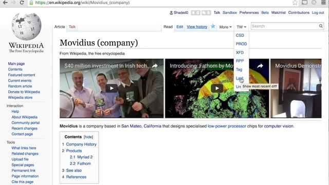The width and height of the screenshot is (329, 185).
Task: Open the Watchlist link
Action: (x=278, y=12)
